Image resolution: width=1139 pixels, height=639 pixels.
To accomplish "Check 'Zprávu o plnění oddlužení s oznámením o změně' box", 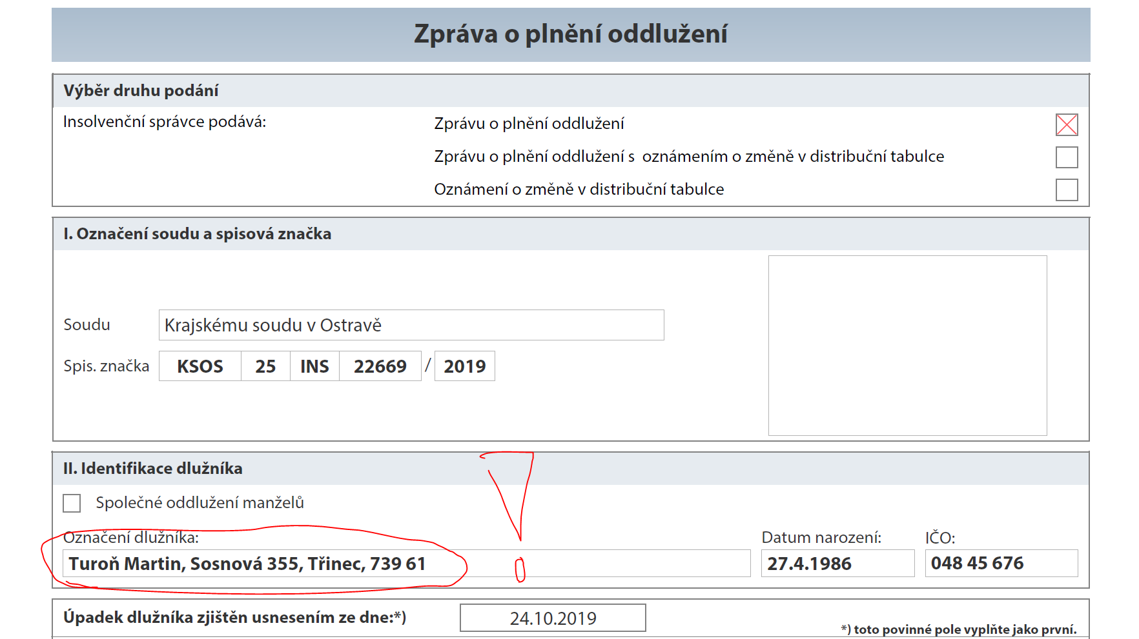I will pos(1067,157).
